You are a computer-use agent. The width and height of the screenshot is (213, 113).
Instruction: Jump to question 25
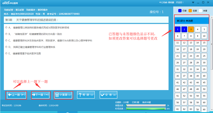click(204, 56)
